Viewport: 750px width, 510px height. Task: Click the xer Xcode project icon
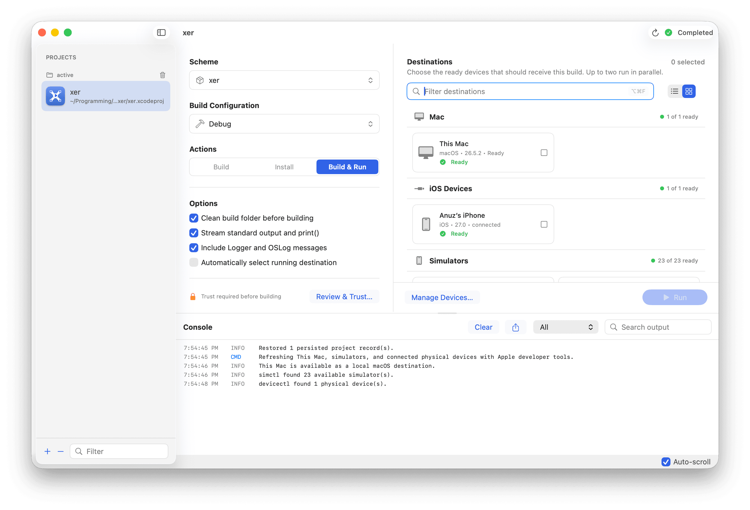pos(55,96)
